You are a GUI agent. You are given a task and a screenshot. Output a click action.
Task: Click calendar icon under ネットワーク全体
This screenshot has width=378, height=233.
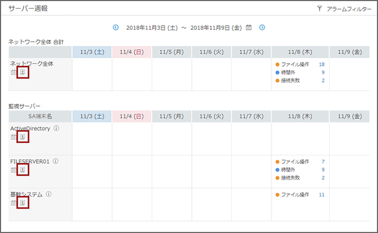pos(14,72)
